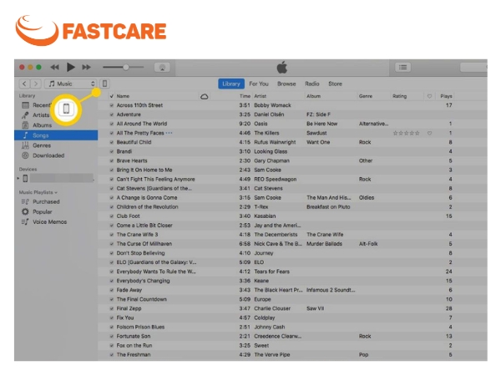Open the Up Next list icon

coord(402,67)
